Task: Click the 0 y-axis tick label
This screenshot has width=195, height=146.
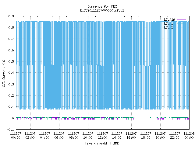Action: (x=13, y=118)
